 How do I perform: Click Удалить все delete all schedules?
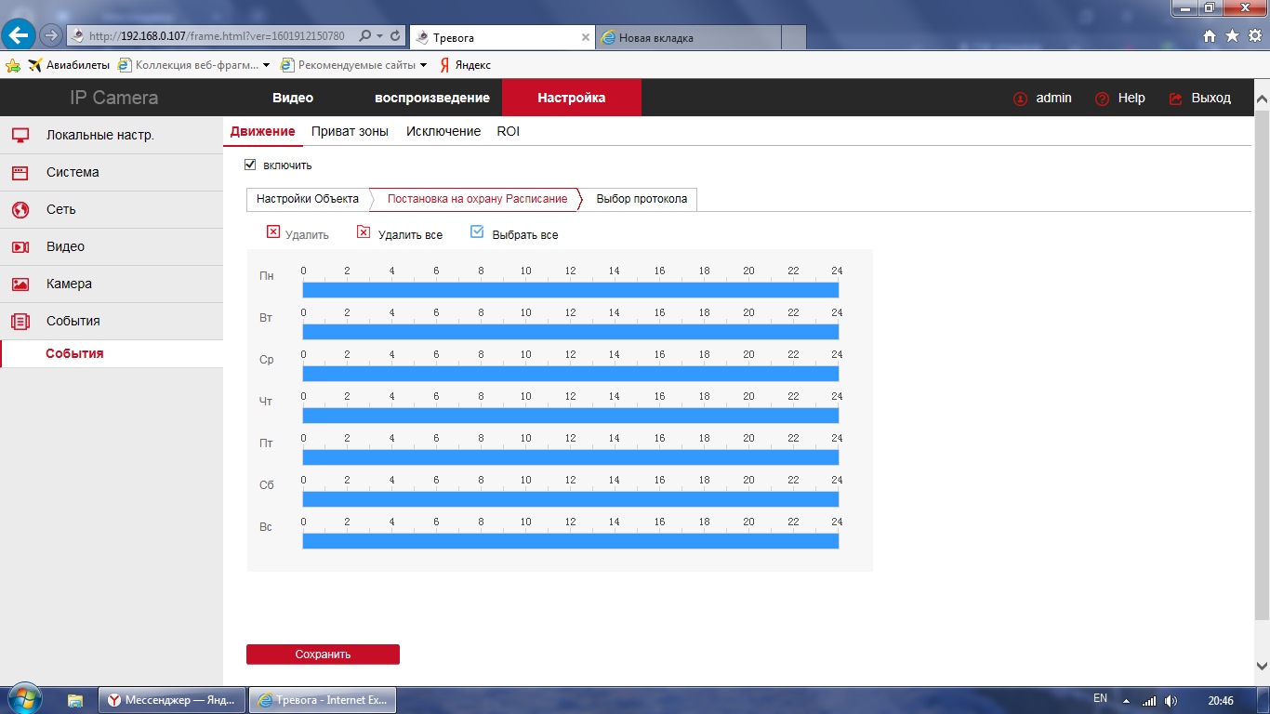(x=364, y=232)
